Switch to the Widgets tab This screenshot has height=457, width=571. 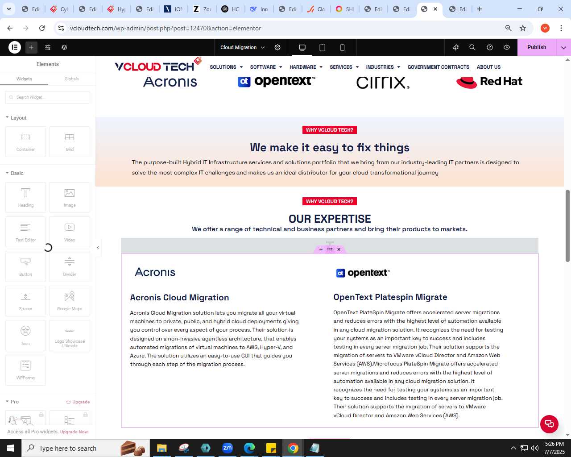[24, 79]
